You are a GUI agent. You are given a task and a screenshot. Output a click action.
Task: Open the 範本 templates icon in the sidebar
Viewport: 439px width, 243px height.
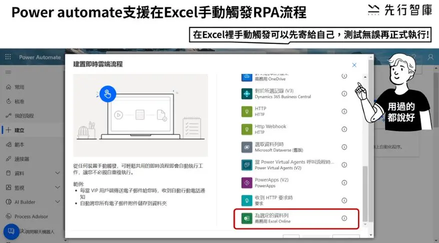point(9,144)
